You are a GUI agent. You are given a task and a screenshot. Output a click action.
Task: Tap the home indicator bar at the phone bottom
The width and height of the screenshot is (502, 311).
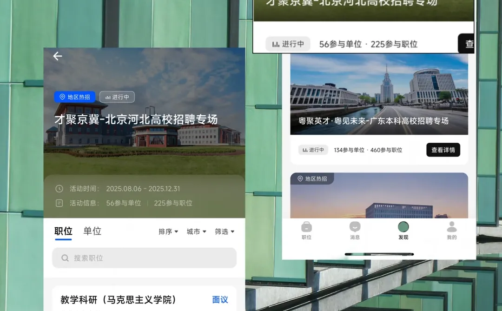coord(379,254)
